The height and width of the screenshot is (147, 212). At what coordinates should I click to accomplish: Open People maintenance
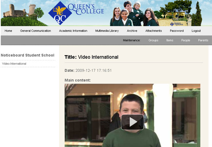[186, 40]
